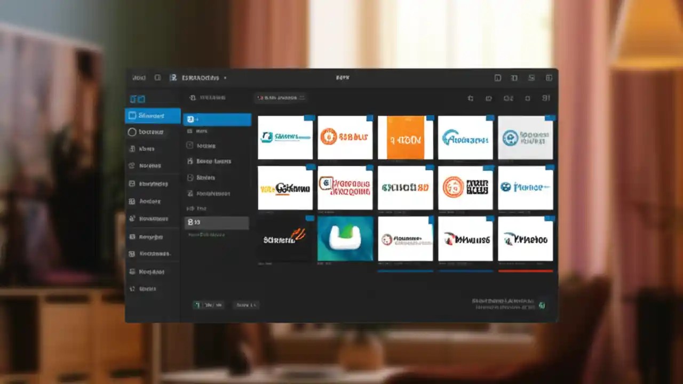Open the layout switcher icon at top right

click(531, 77)
